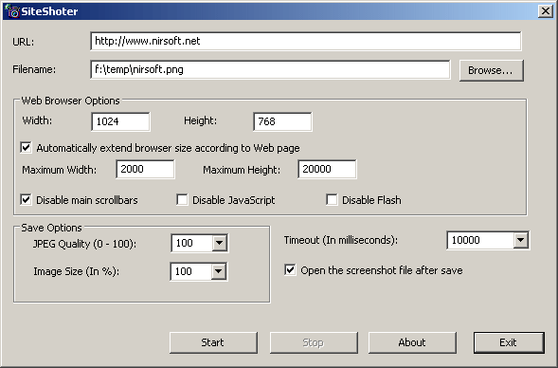Viewport: 558px width, 368px height.
Task: Uncheck Disable main scrollbars
Action: pyautogui.click(x=26, y=200)
